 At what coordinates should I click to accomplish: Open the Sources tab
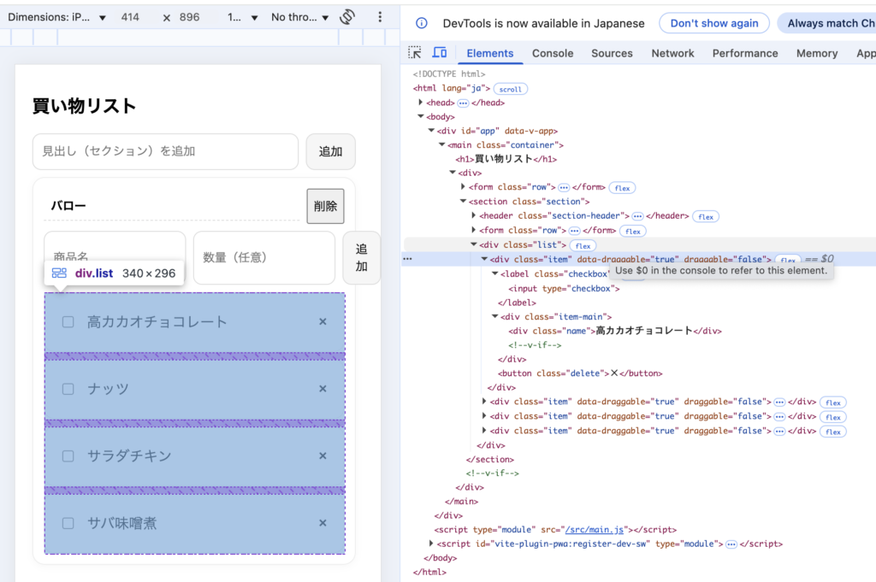[612, 53]
